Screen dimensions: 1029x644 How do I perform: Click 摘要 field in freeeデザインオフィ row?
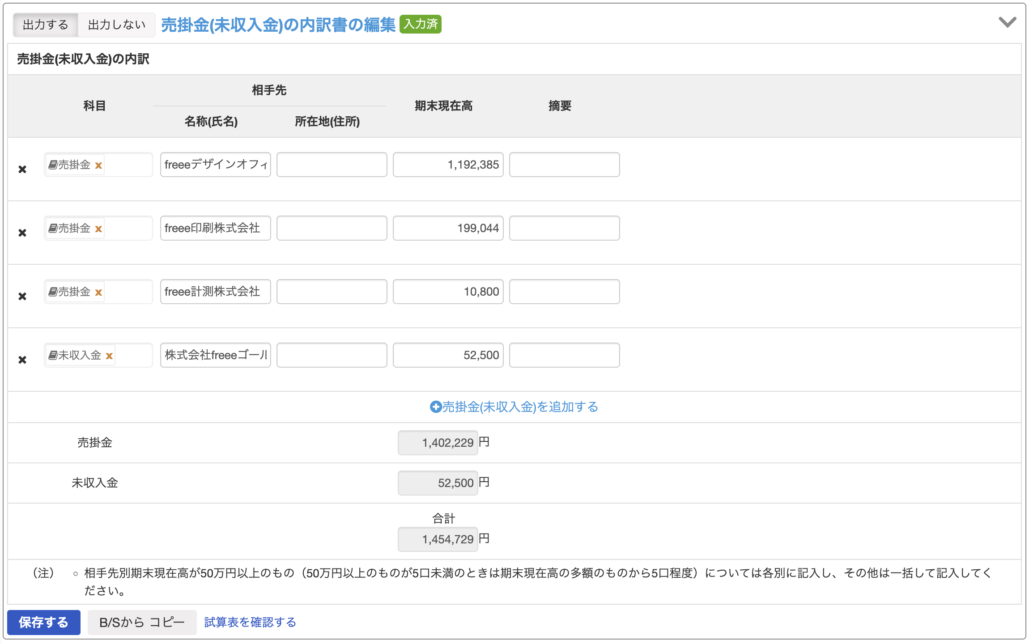coord(565,165)
